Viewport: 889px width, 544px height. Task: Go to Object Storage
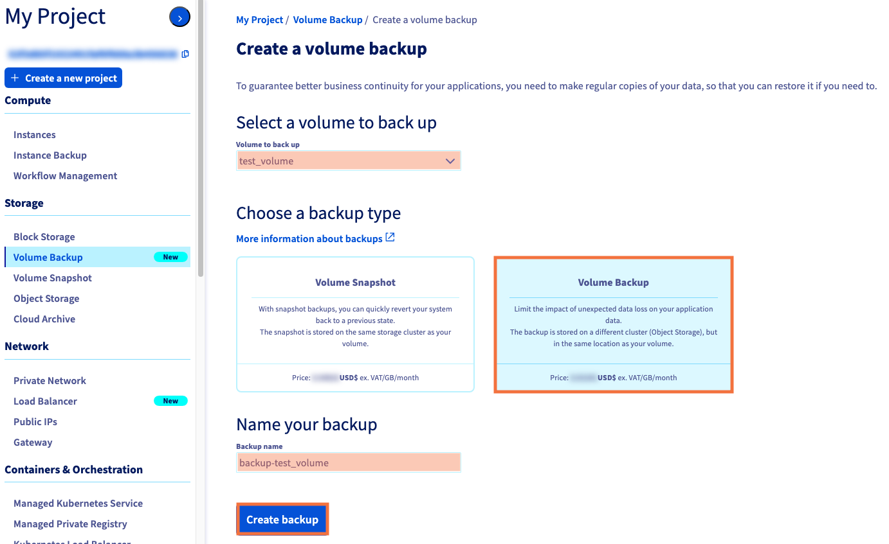(46, 299)
